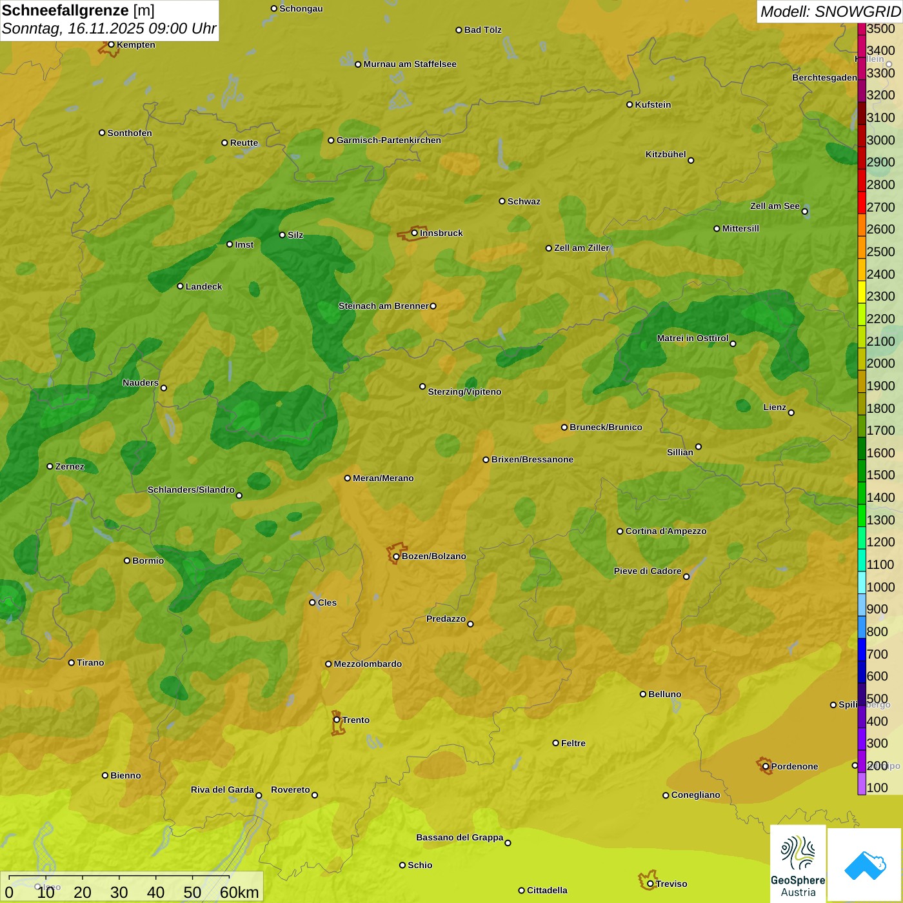903x903 pixels.
Task: Click the Bormio location dot
Action: 127,561
